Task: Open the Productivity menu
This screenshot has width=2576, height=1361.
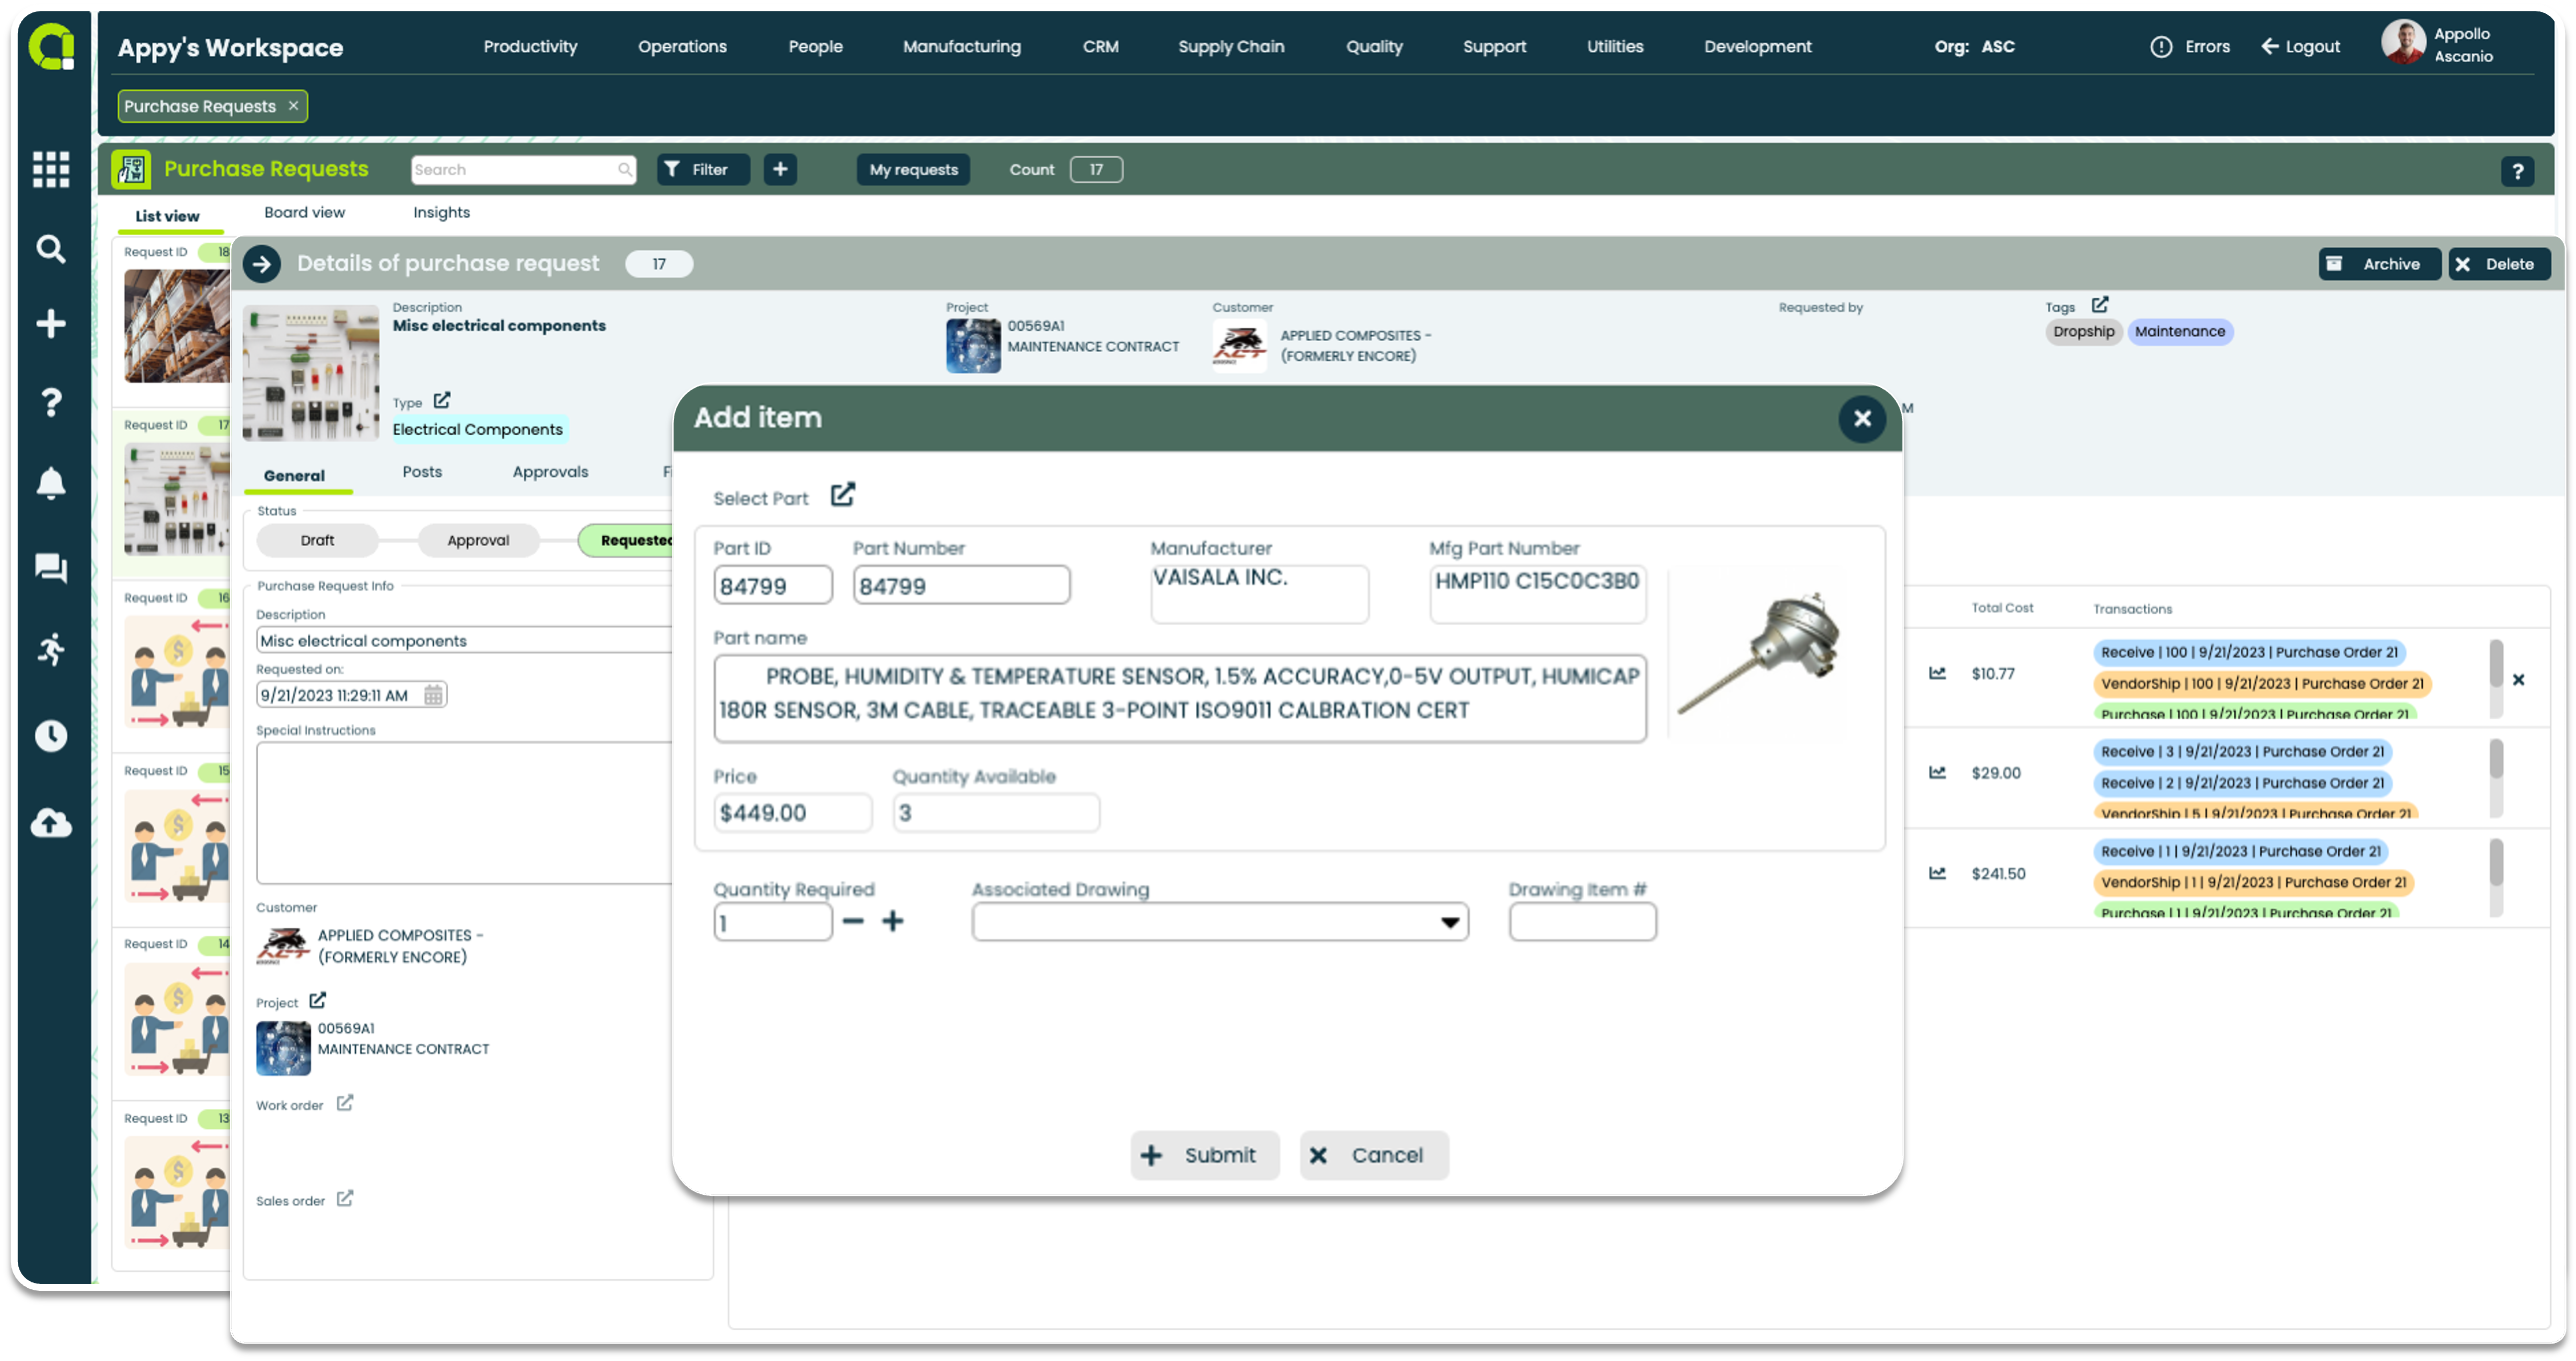Action: click(x=530, y=46)
